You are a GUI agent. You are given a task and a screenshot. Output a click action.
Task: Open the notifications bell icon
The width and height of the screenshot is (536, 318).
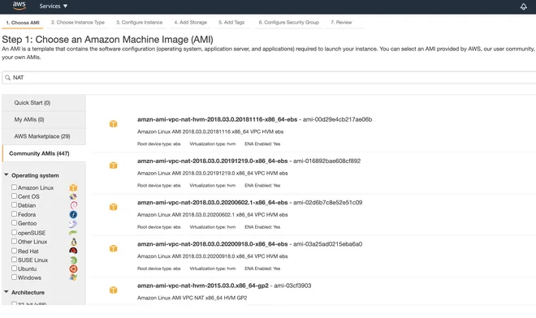tap(523, 6)
